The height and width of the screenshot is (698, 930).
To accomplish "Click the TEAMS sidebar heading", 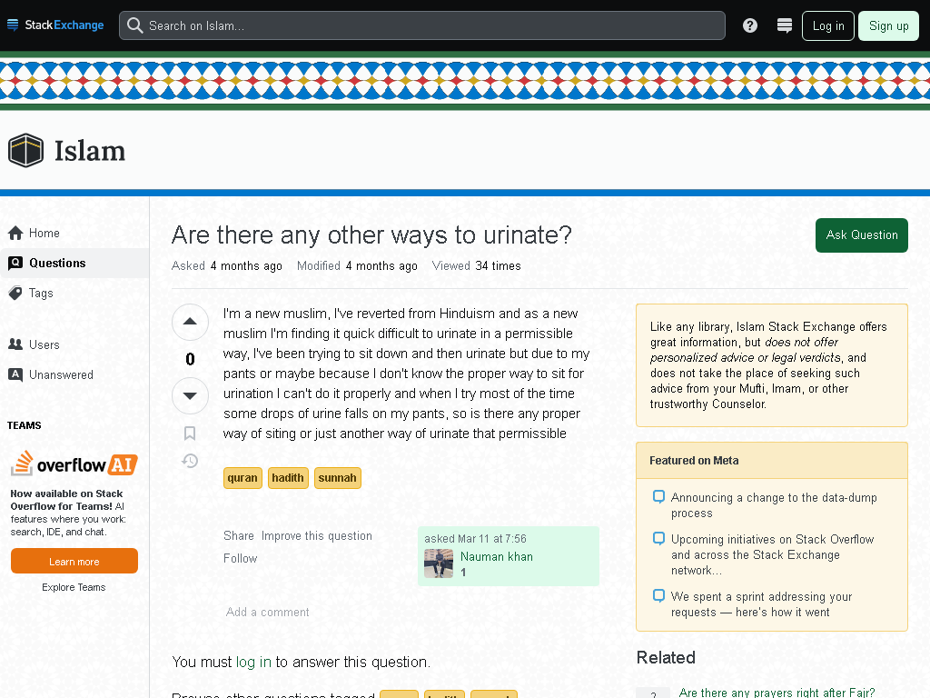I will click(x=25, y=425).
